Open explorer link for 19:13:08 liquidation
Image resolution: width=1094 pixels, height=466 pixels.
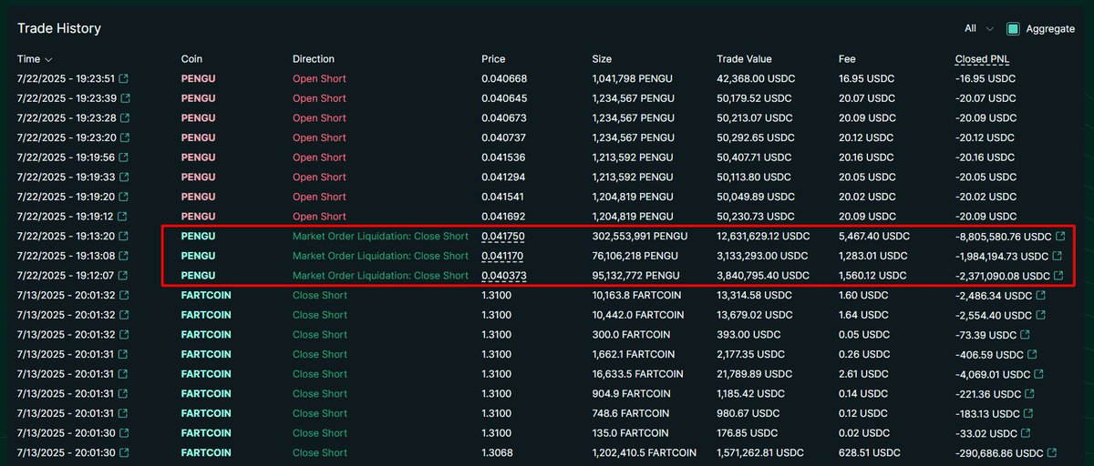pyautogui.click(x=125, y=256)
